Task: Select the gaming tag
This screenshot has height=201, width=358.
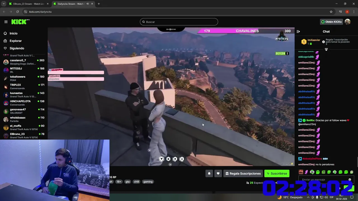Action: 148,181
